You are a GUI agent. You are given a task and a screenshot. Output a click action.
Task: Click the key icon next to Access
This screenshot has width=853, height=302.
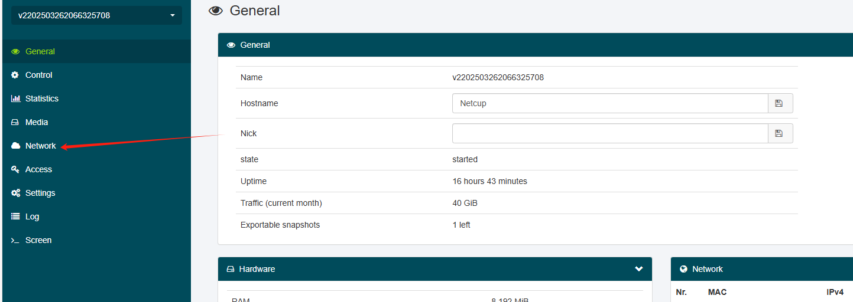tap(15, 169)
